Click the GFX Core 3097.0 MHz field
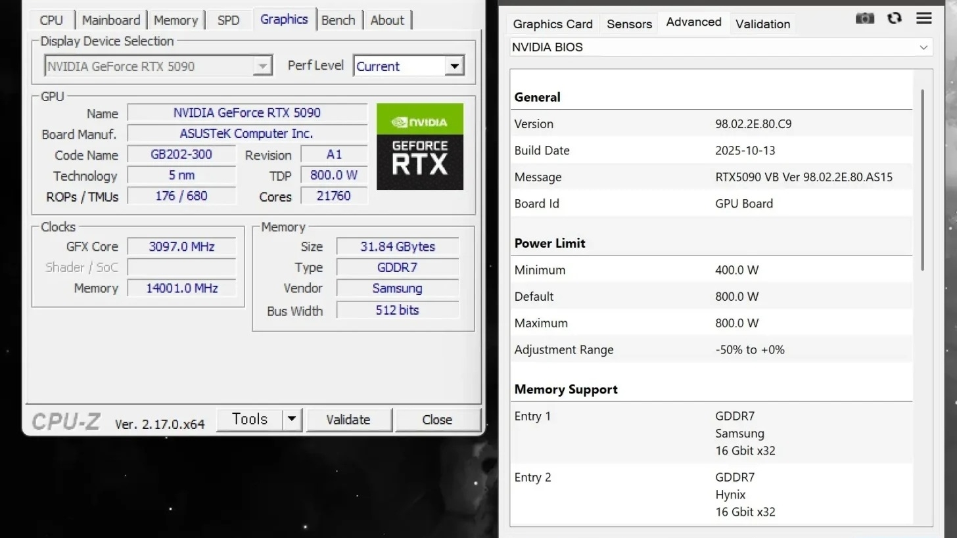 point(181,247)
